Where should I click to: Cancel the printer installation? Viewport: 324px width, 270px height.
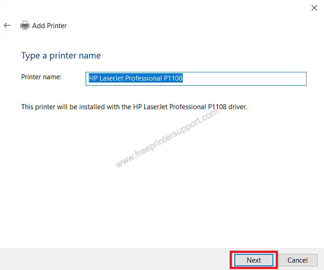(x=298, y=260)
